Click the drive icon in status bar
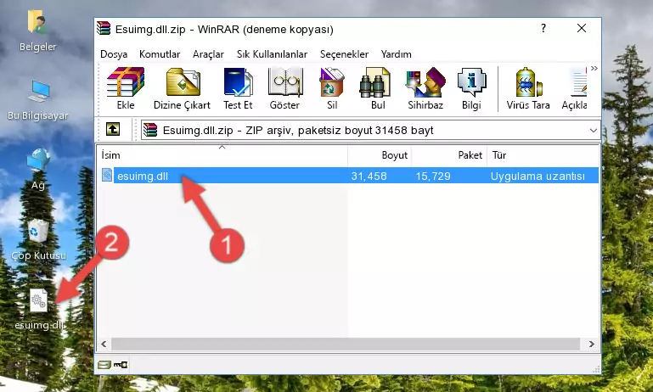Image resolution: width=653 pixels, height=392 pixels. pos(104,365)
